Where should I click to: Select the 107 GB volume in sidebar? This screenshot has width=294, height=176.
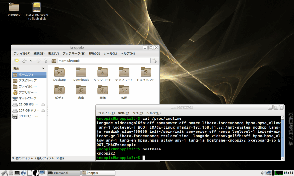click(x=26, y=110)
